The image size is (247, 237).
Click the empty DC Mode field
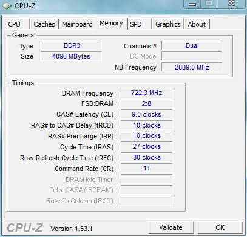(x=192, y=56)
